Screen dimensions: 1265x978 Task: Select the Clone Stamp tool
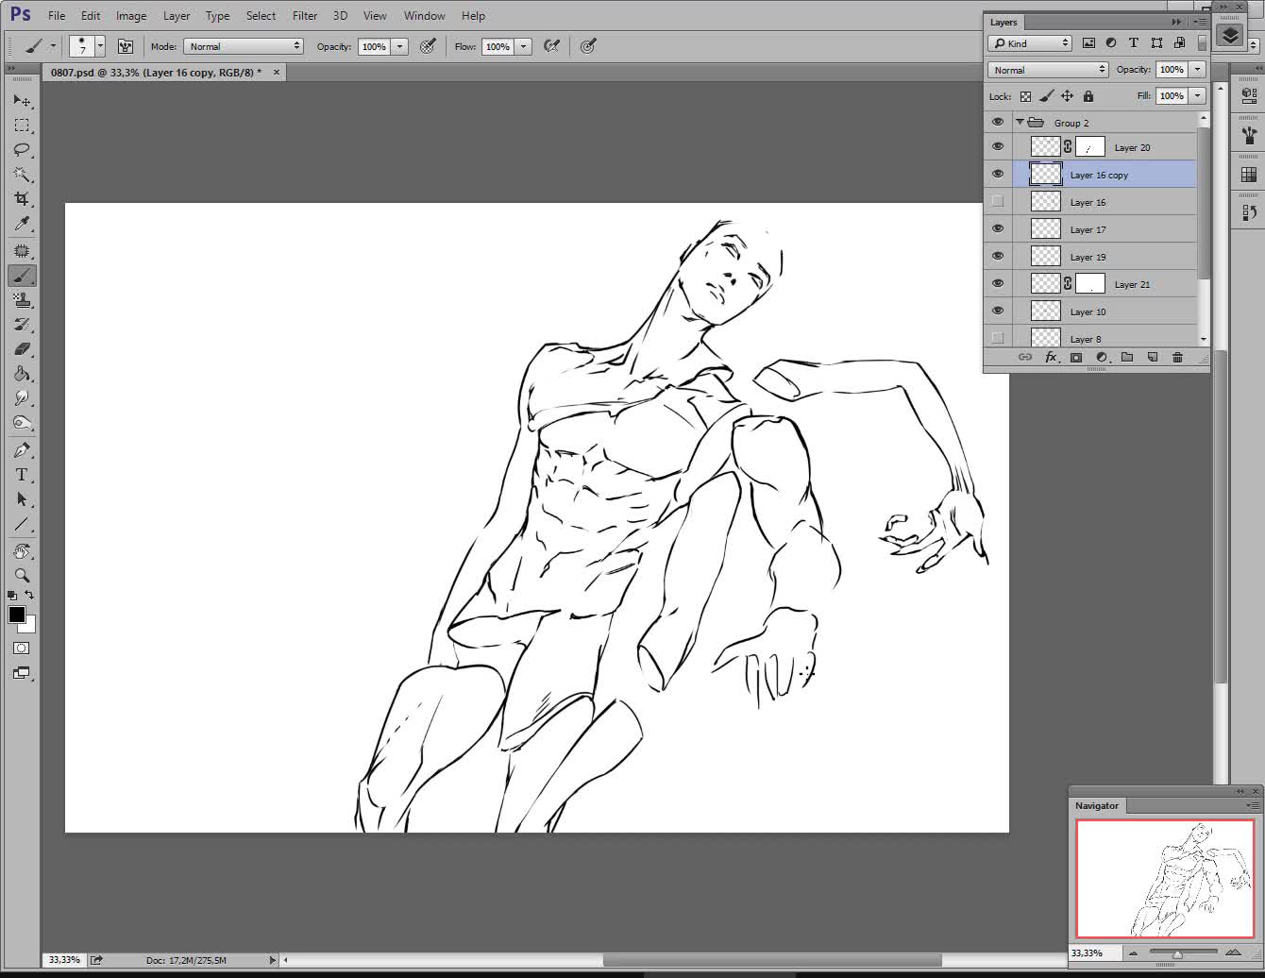22,300
